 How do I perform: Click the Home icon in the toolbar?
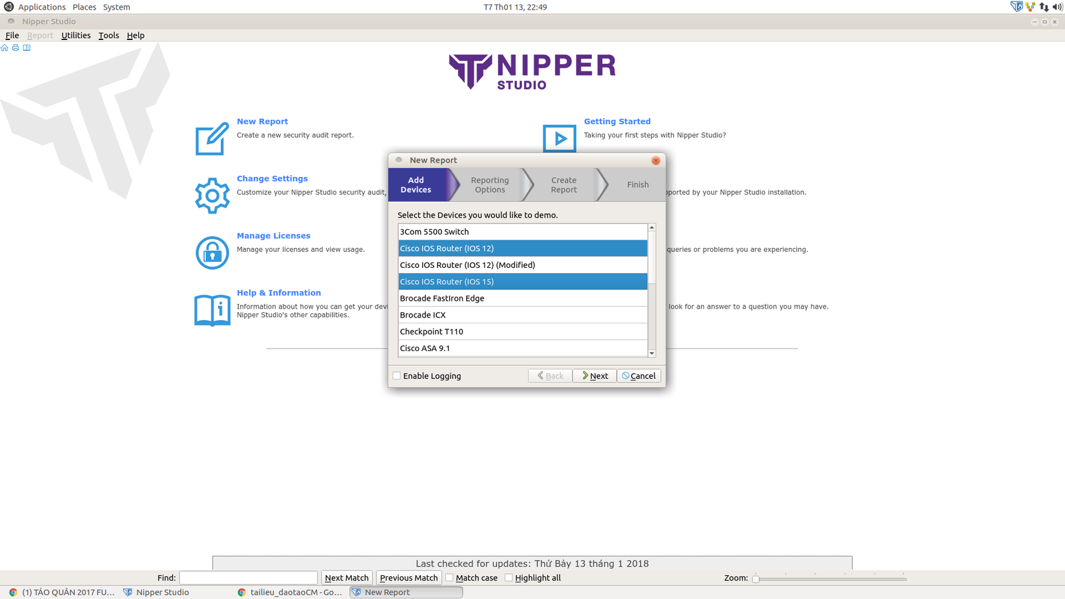[x=5, y=48]
